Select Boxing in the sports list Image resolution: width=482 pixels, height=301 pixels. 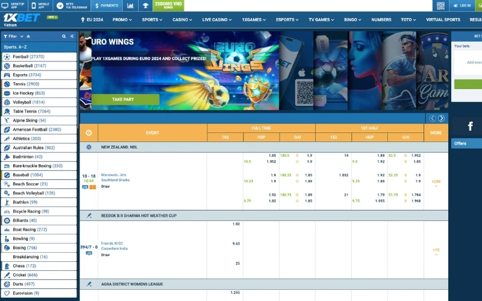(39, 247)
